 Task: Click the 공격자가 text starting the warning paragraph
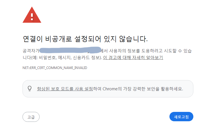click(x=31, y=51)
